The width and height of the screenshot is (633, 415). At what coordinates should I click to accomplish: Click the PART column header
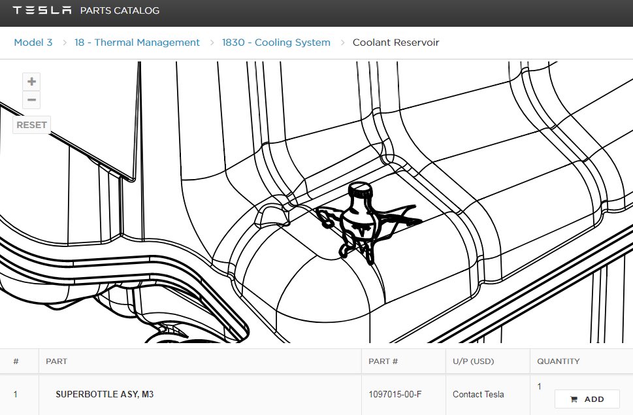(x=57, y=361)
